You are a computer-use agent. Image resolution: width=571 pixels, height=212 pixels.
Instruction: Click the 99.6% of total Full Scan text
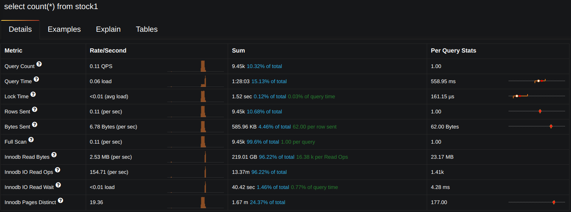coord(263,142)
